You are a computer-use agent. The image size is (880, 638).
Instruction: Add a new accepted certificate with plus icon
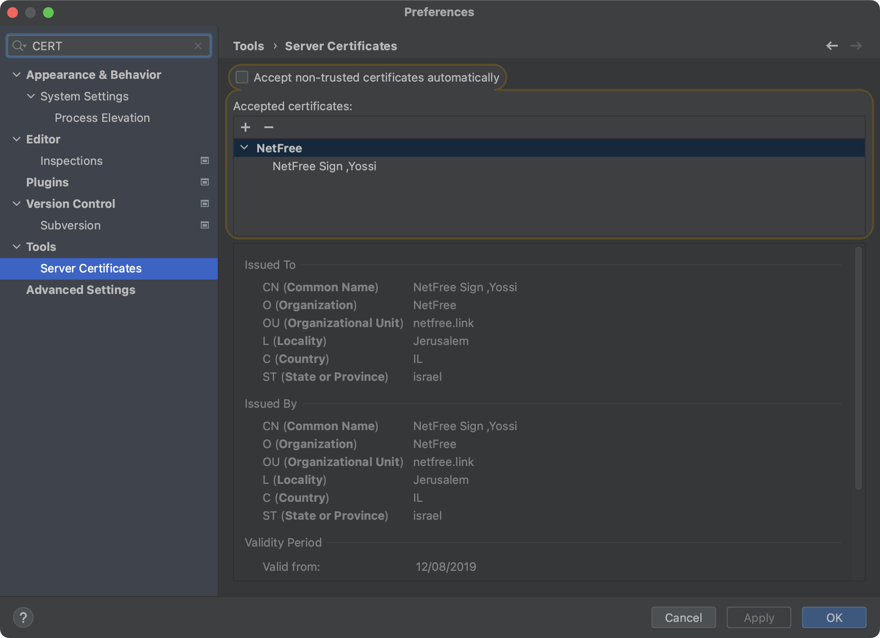[x=246, y=127]
